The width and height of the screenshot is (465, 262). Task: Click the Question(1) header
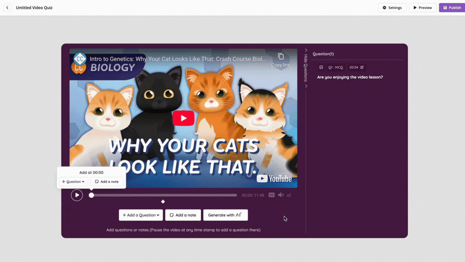[323, 54]
